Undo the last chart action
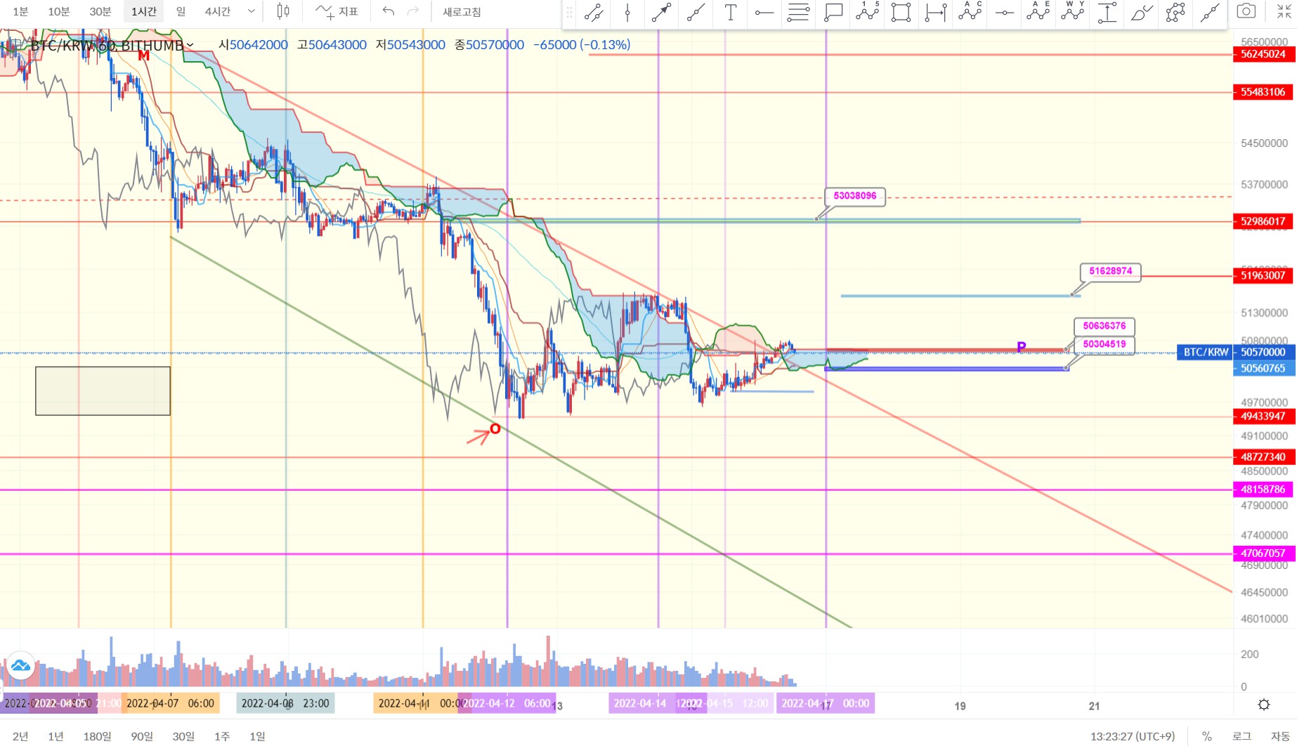 (389, 11)
